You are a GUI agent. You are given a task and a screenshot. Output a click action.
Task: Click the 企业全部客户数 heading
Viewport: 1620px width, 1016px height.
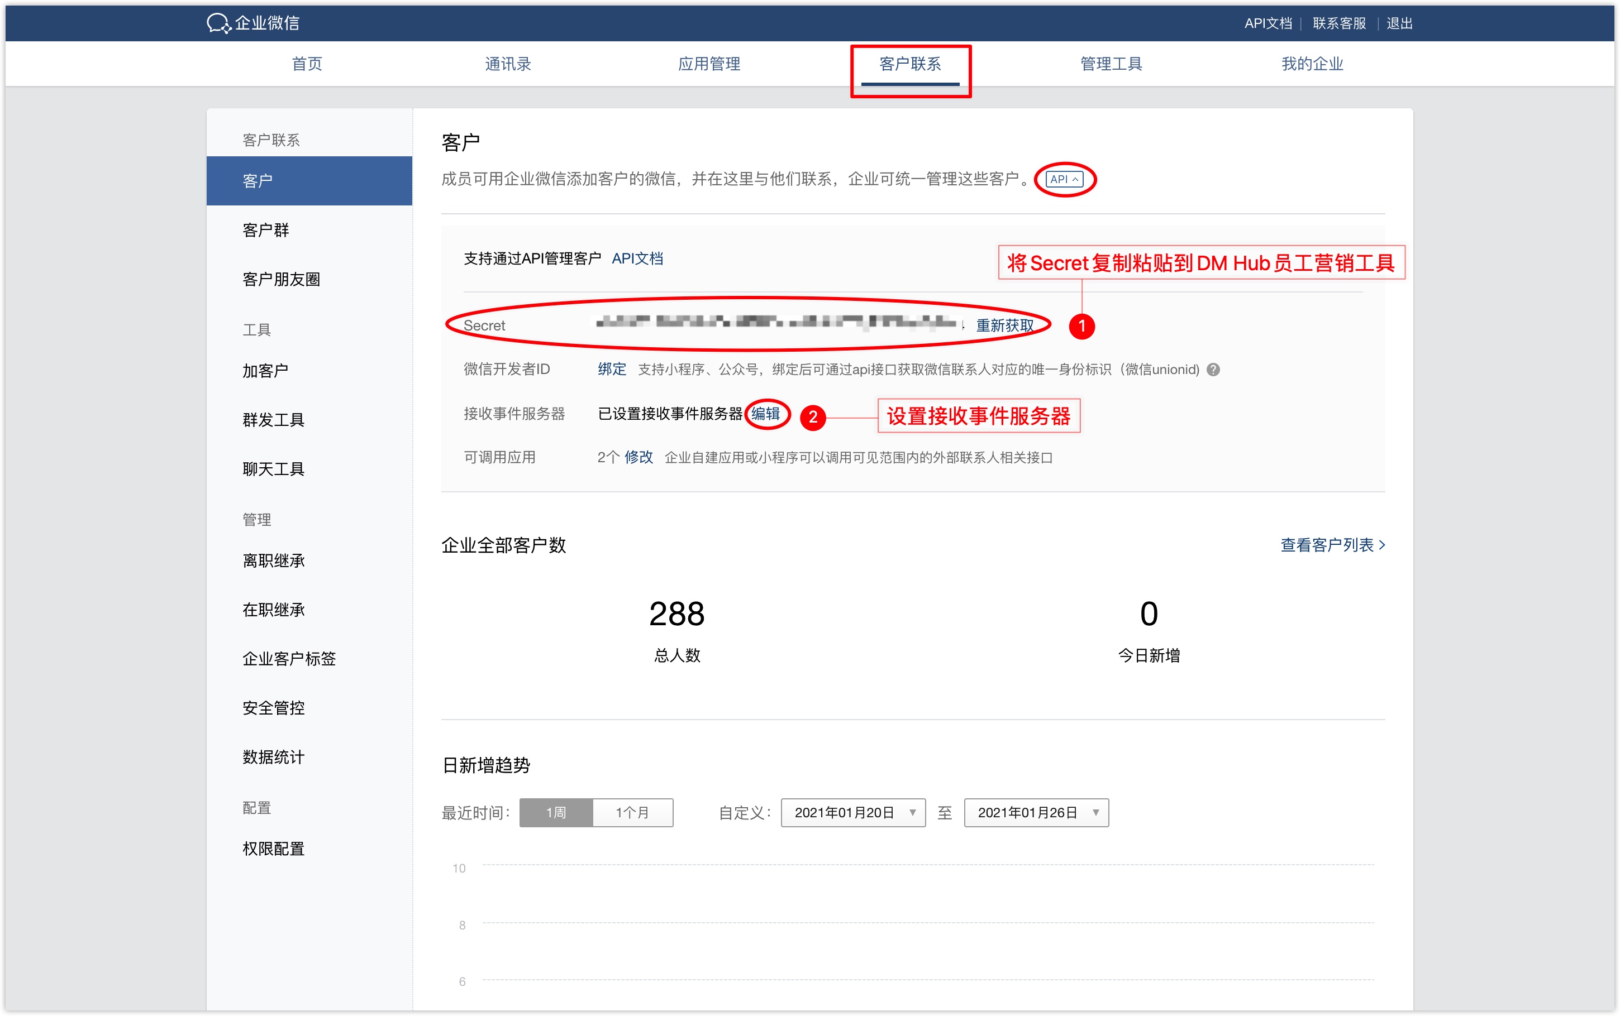(503, 545)
